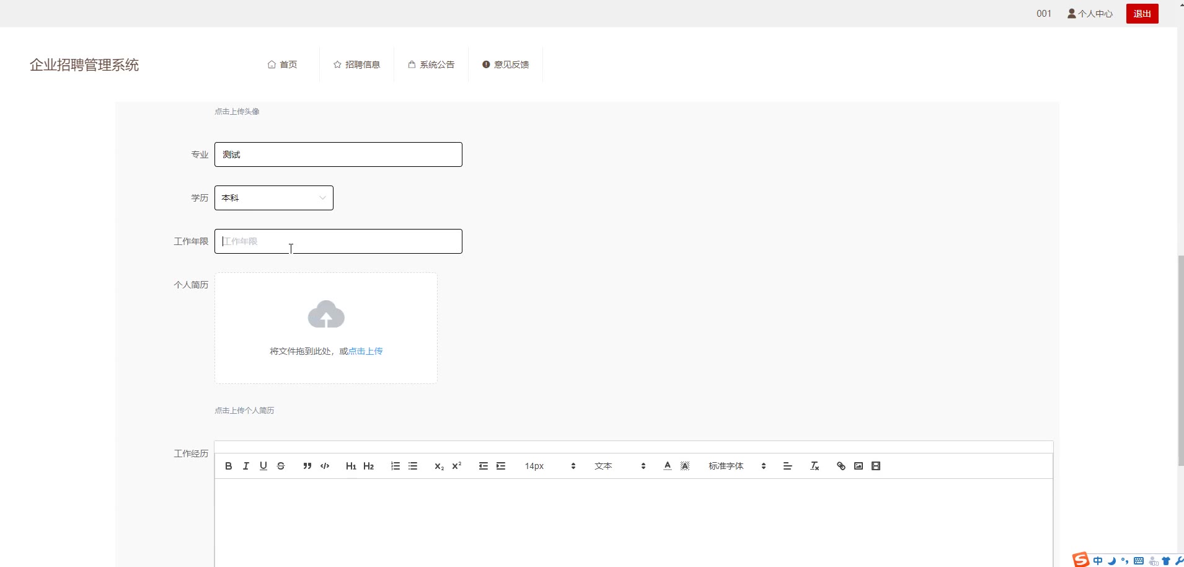1184x567 pixels.
Task: Click the 点击上传 link for resume
Action: pos(365,351)
